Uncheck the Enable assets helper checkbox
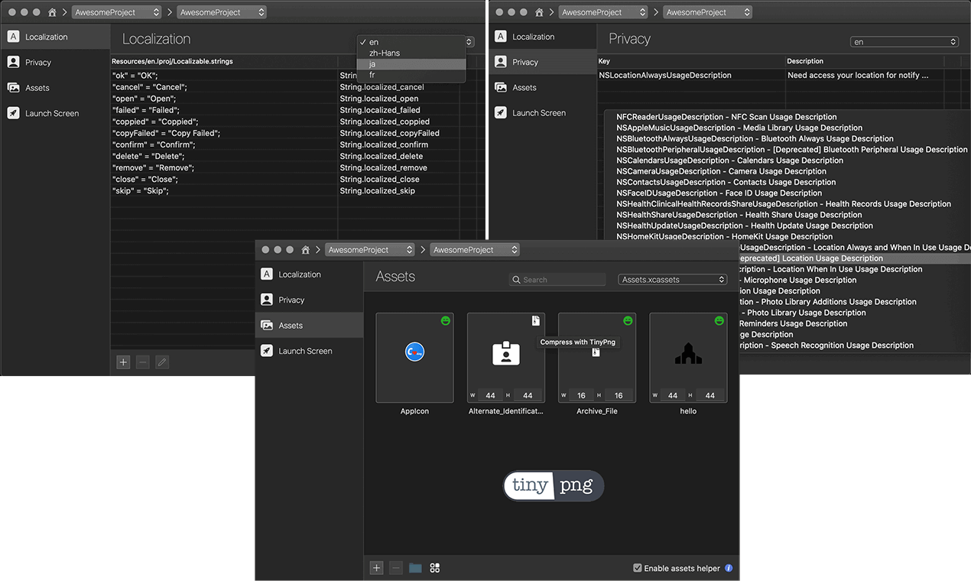This screenshot has height=581, width=971. pyautogui.click(x=637, y=568)
